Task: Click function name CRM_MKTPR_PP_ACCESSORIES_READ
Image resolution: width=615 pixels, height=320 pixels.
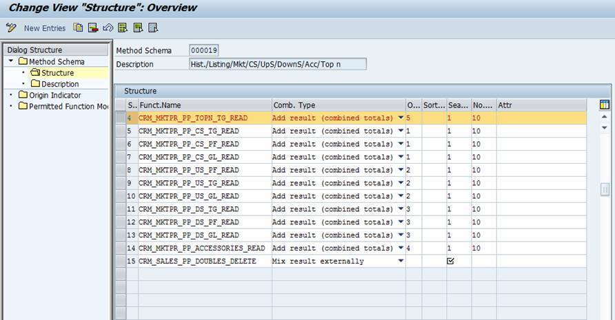Action: pyautogui.click(x=201, y=248)
